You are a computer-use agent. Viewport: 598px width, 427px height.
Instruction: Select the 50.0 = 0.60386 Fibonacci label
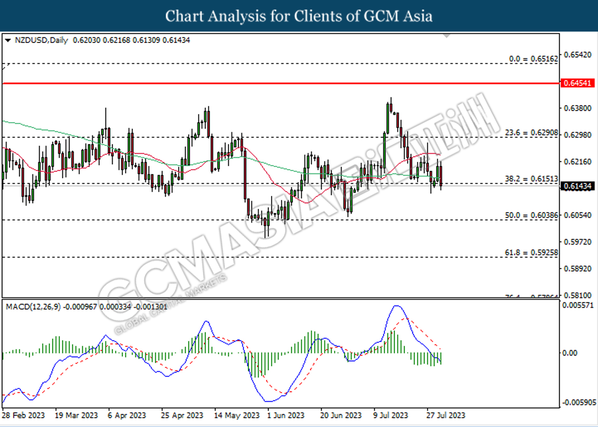coord(531,215)
